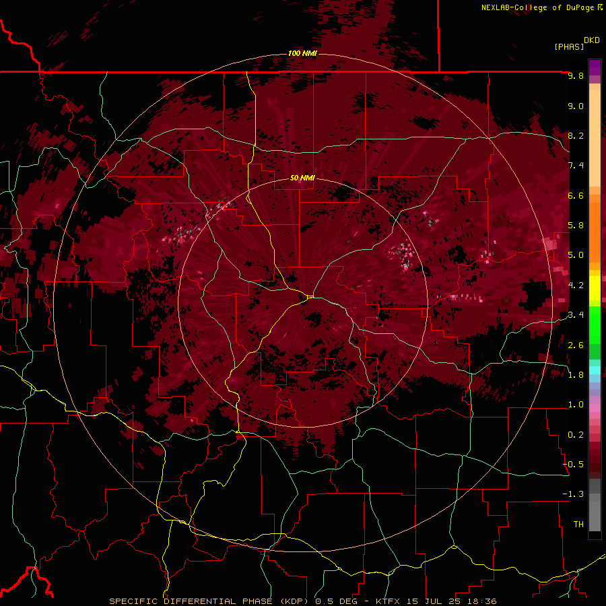Select the 6.6 scale value

pos(576,195)
